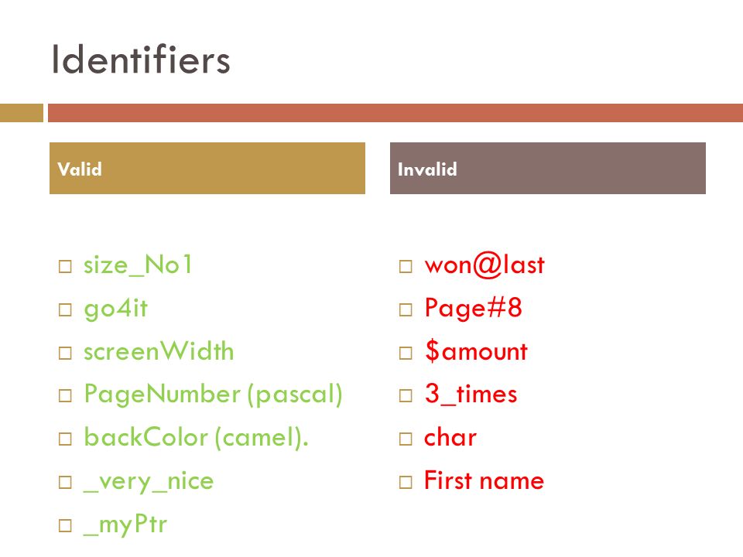This screenshot has width=743, height=557.
Task: Click the won@last text
Action: click(x=484, y=265)
